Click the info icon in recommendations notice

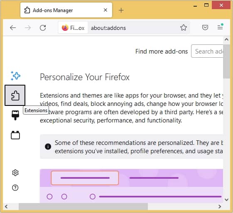pos(48,147)
